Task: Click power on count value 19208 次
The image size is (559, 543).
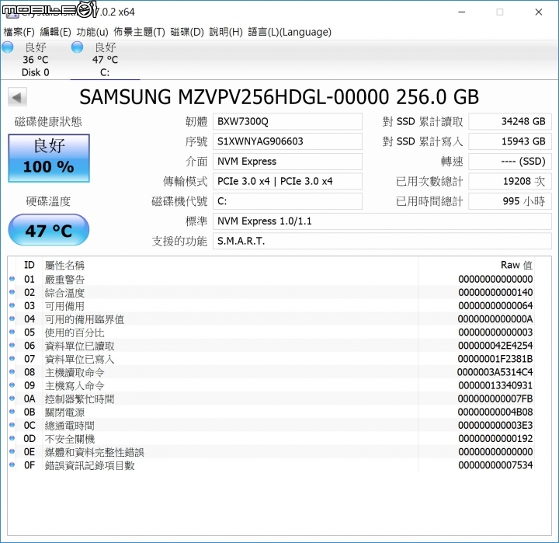Action: point(510,181)
